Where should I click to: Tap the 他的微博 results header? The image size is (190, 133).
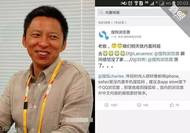click(112, 22)
